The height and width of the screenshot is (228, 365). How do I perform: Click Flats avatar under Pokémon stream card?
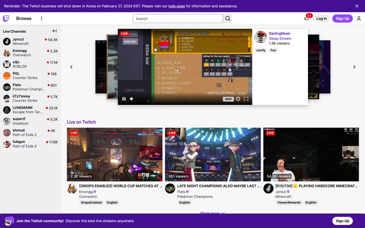point(170,188)
